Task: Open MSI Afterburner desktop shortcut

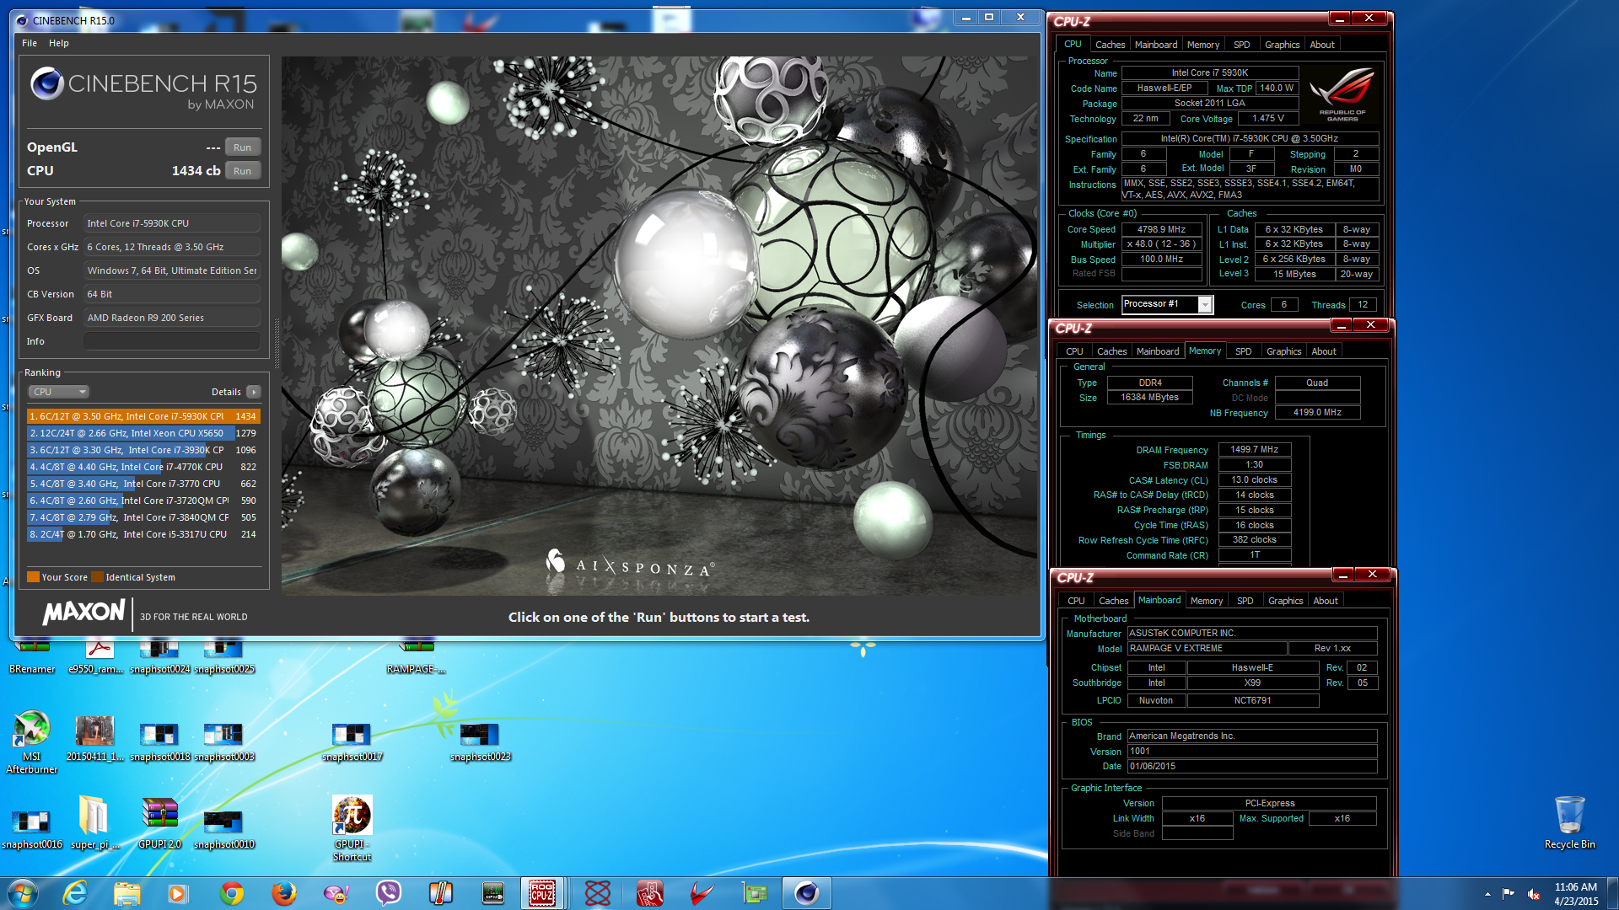Action: 32,741
